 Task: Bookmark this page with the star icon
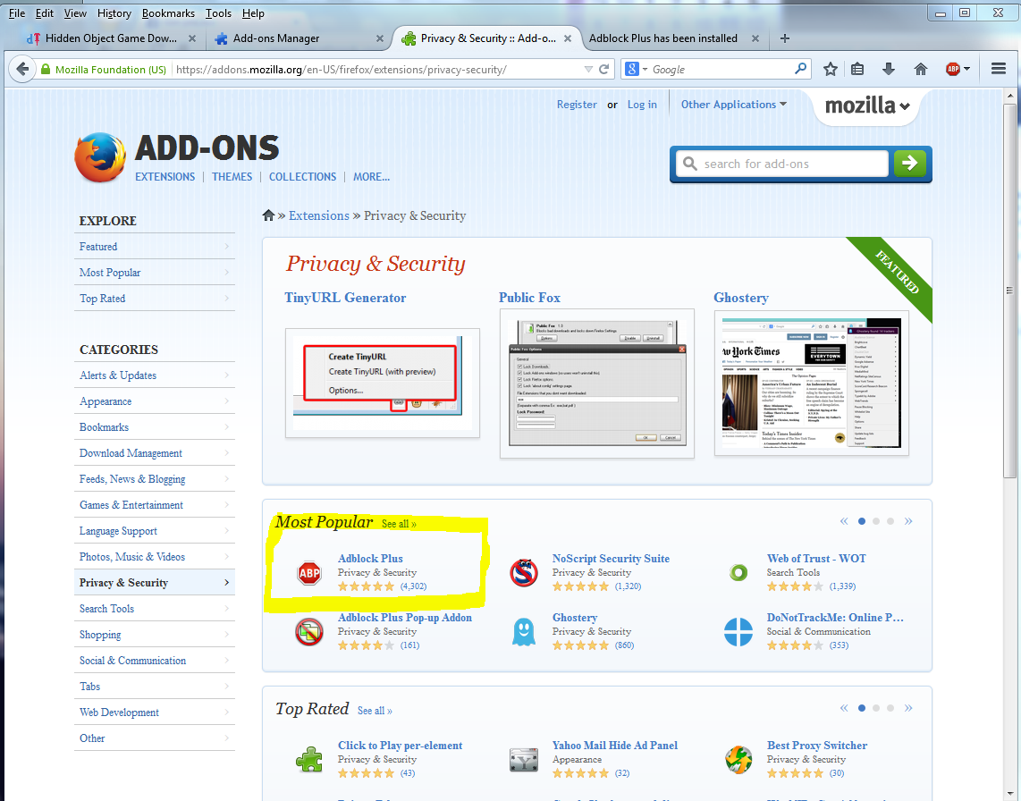click(831, 69)
